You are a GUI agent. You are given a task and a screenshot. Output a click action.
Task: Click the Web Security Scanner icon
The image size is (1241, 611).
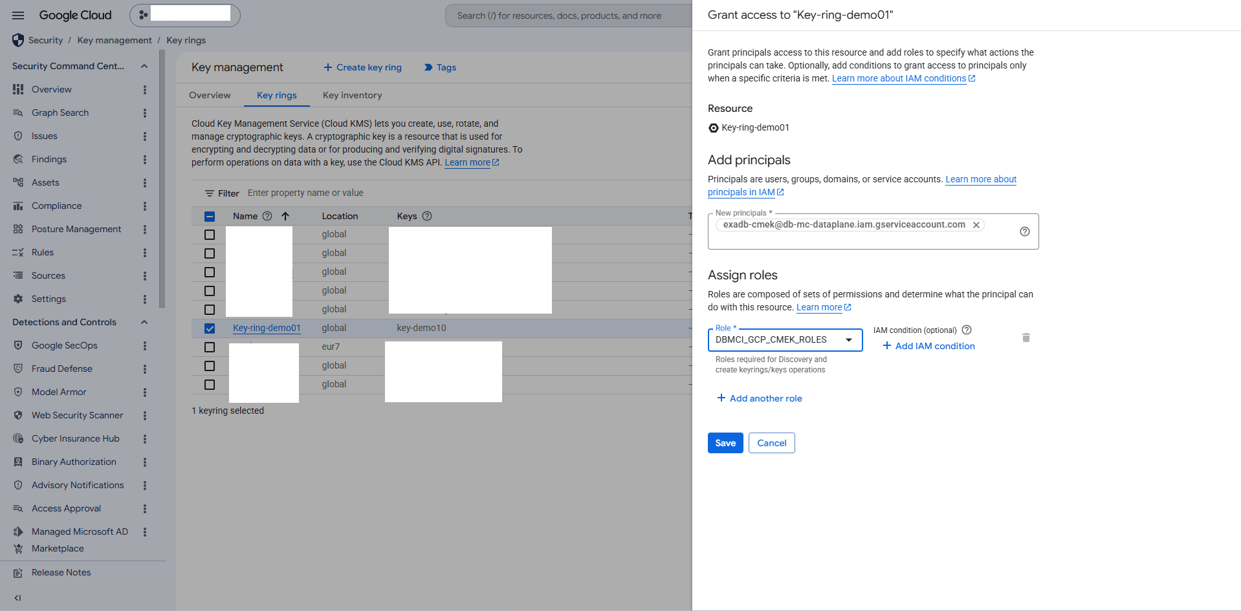point(18,415)
